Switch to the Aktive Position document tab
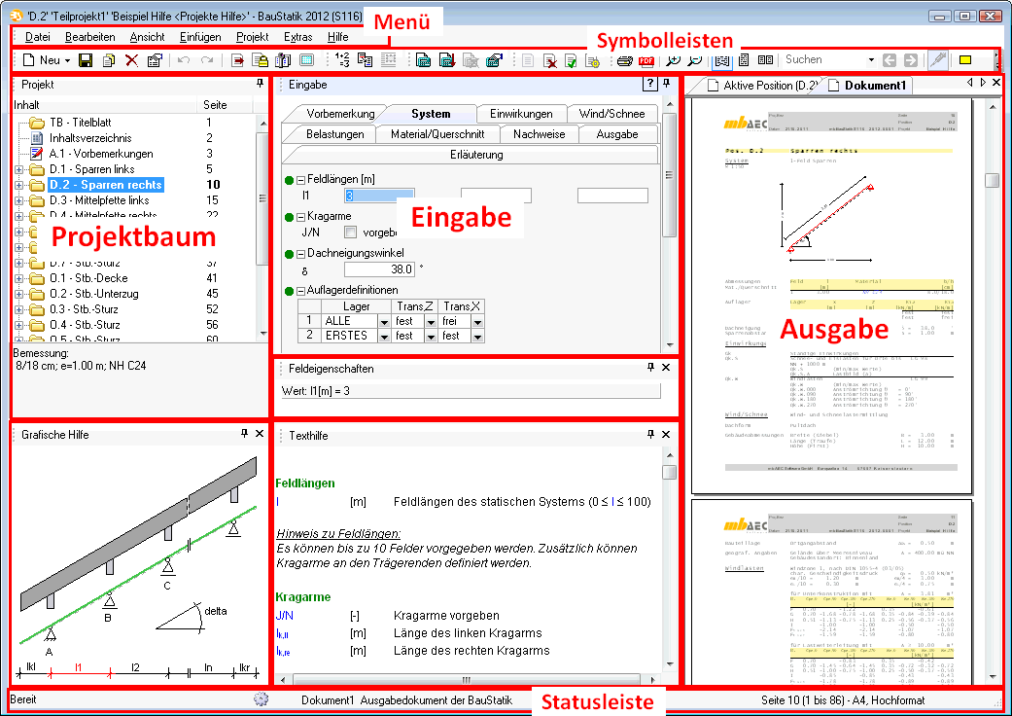 [761, 86]
